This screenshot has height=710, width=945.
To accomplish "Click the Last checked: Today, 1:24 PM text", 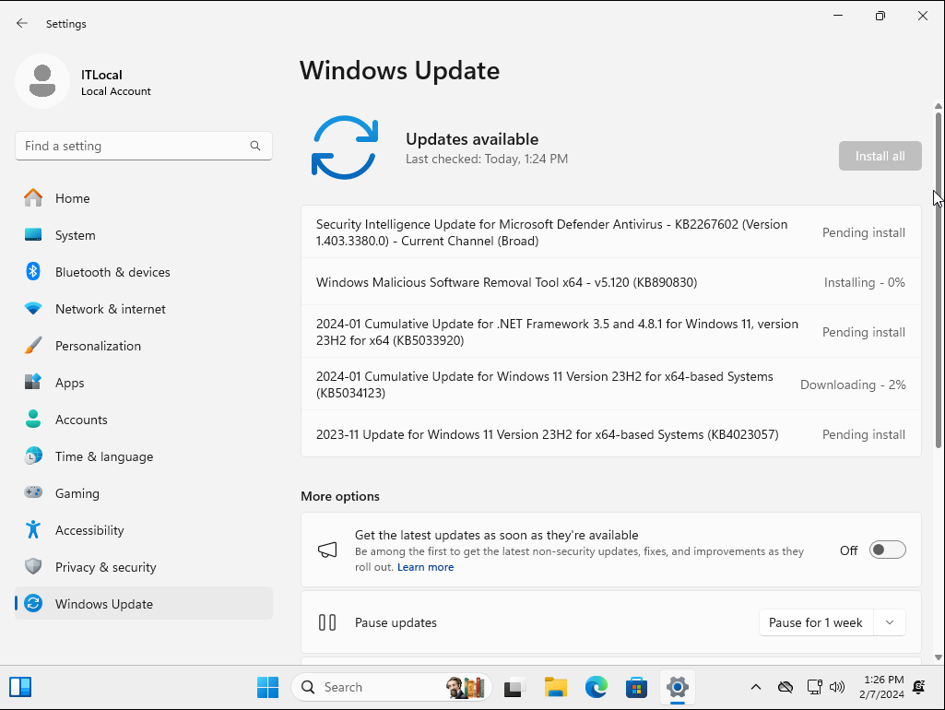I will pos(487,160).
